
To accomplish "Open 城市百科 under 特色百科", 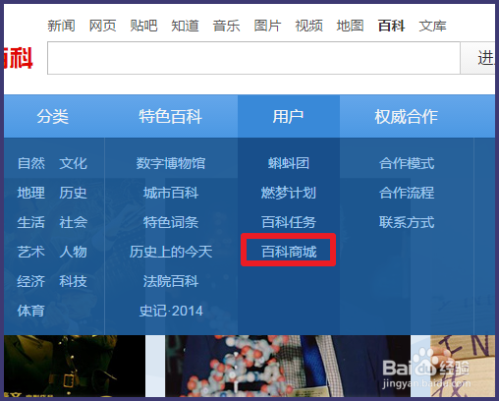I will click(x=171, y=193).
